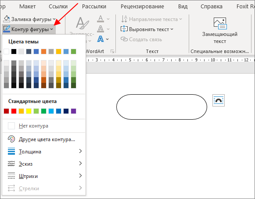Pick the dark navy standard color
This screenshot has height=199, width=255.
tap(66, 111)
